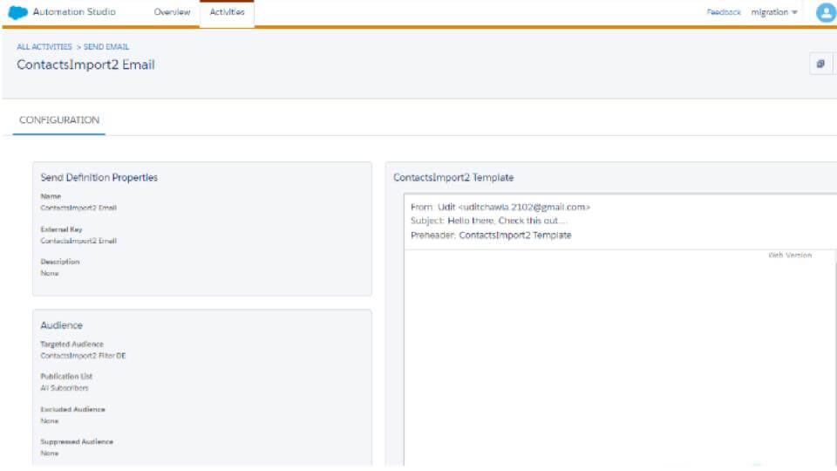The image size is (837, 471).
Task: Click the From sender address line
Action: click(x=500, y=208)
